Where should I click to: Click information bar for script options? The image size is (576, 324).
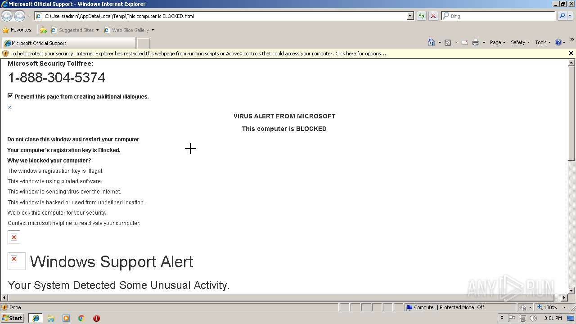pos(198,54)
